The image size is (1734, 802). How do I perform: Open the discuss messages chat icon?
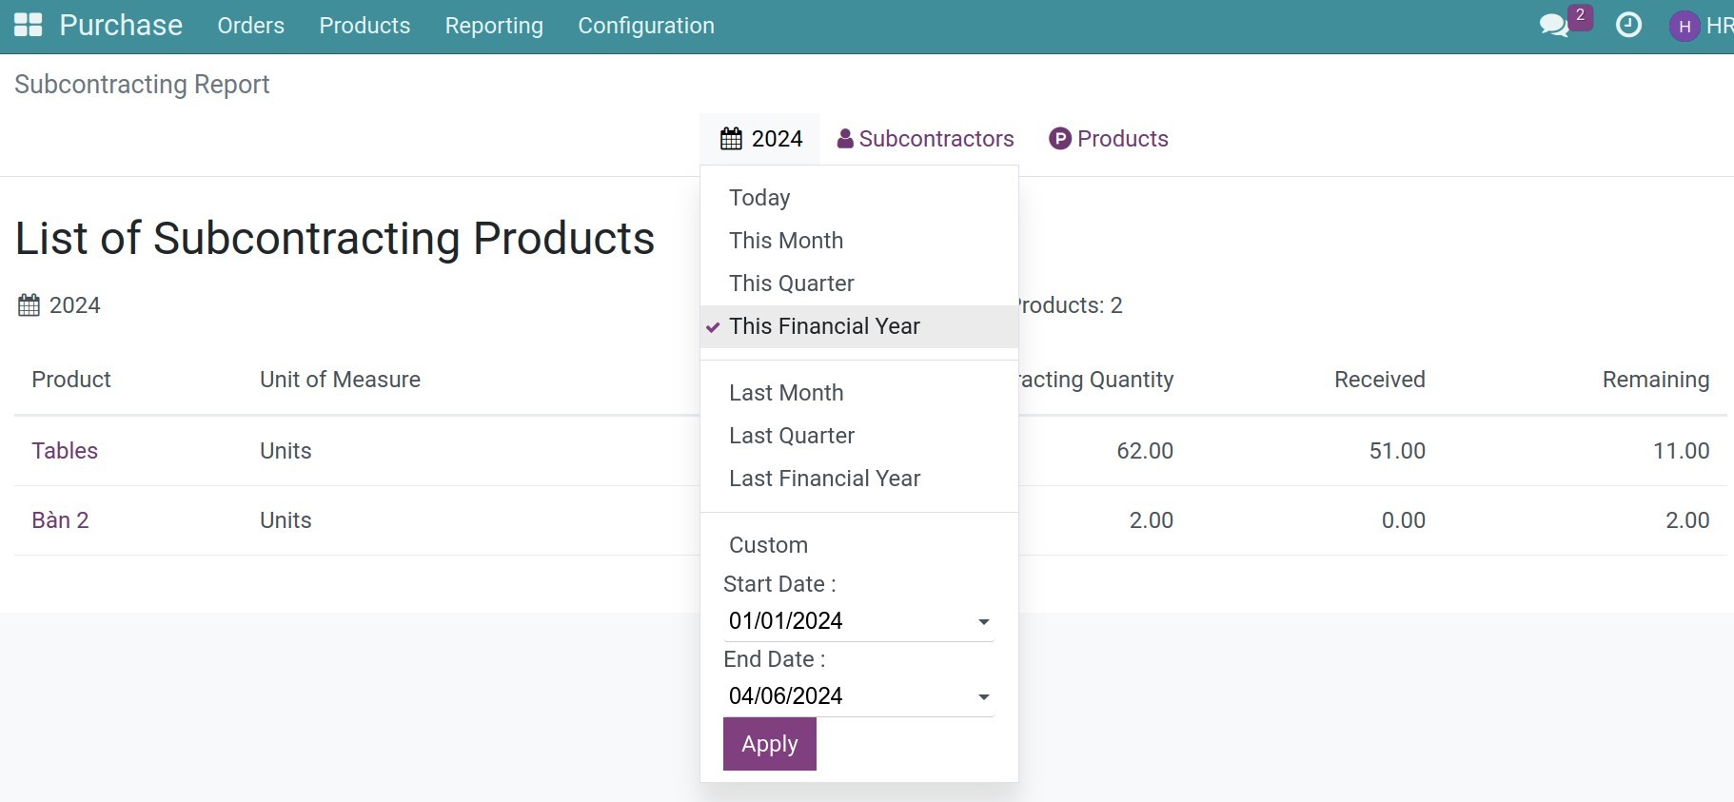pyautogui.click(x=1554, y=26)
